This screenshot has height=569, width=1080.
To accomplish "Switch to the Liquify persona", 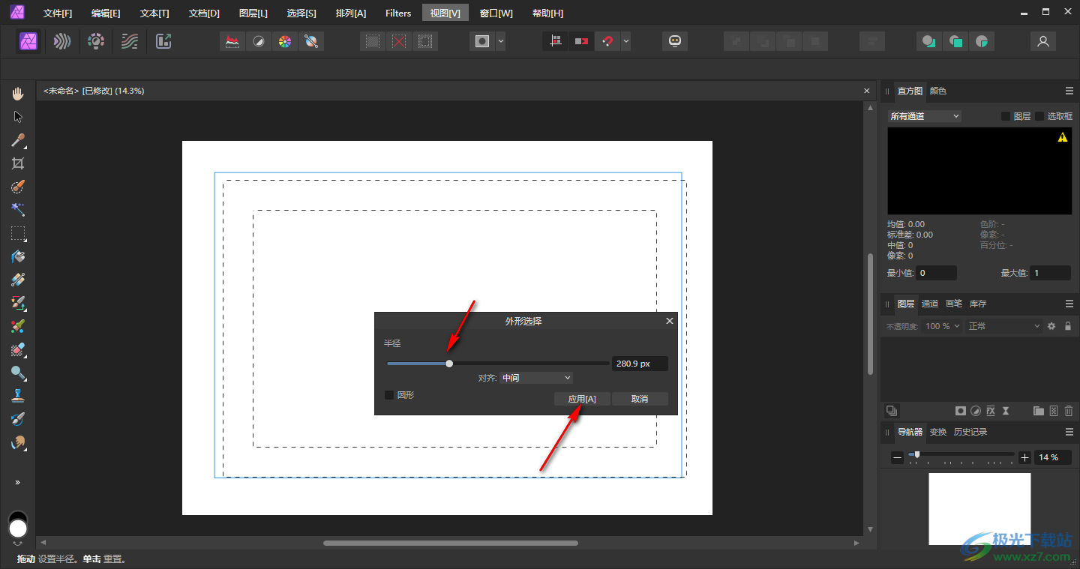I will (62, 42).
